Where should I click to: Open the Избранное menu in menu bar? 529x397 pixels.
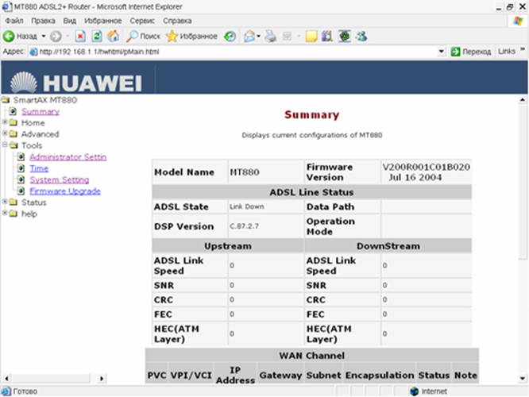click(x=103, y=21)
